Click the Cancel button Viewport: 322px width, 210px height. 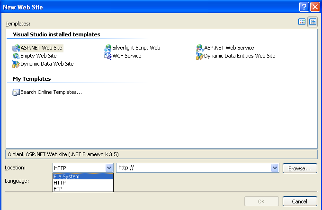(x=300, y=202)
